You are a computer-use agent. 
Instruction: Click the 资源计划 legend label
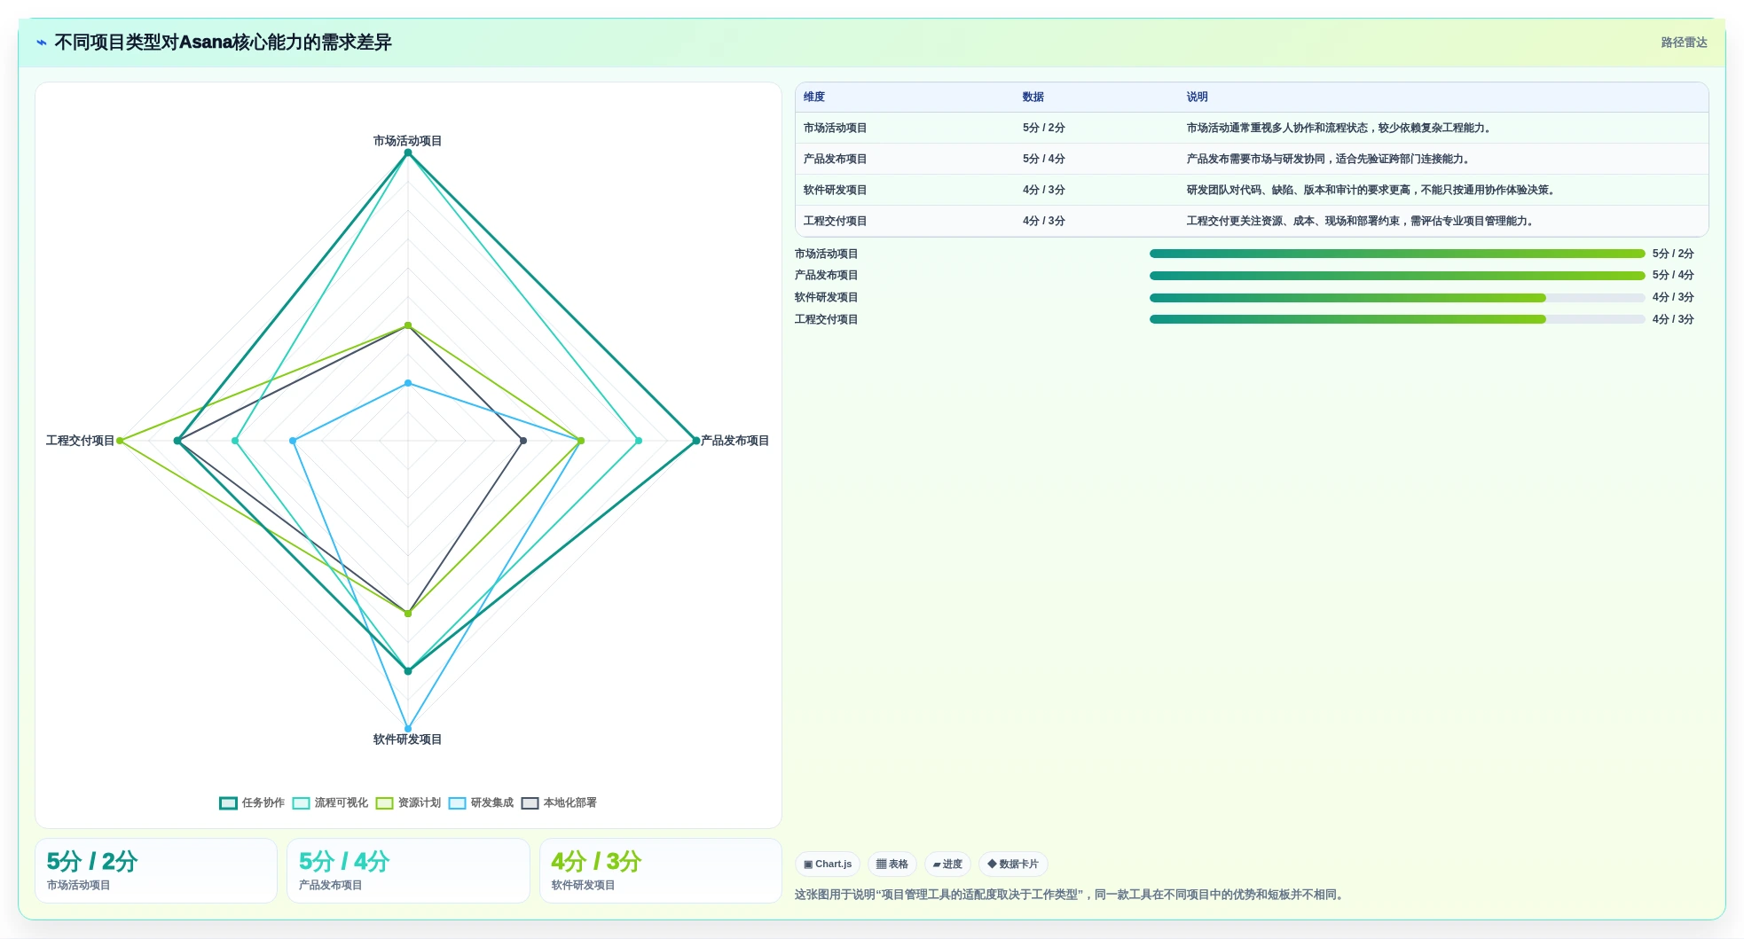point(419,803)
